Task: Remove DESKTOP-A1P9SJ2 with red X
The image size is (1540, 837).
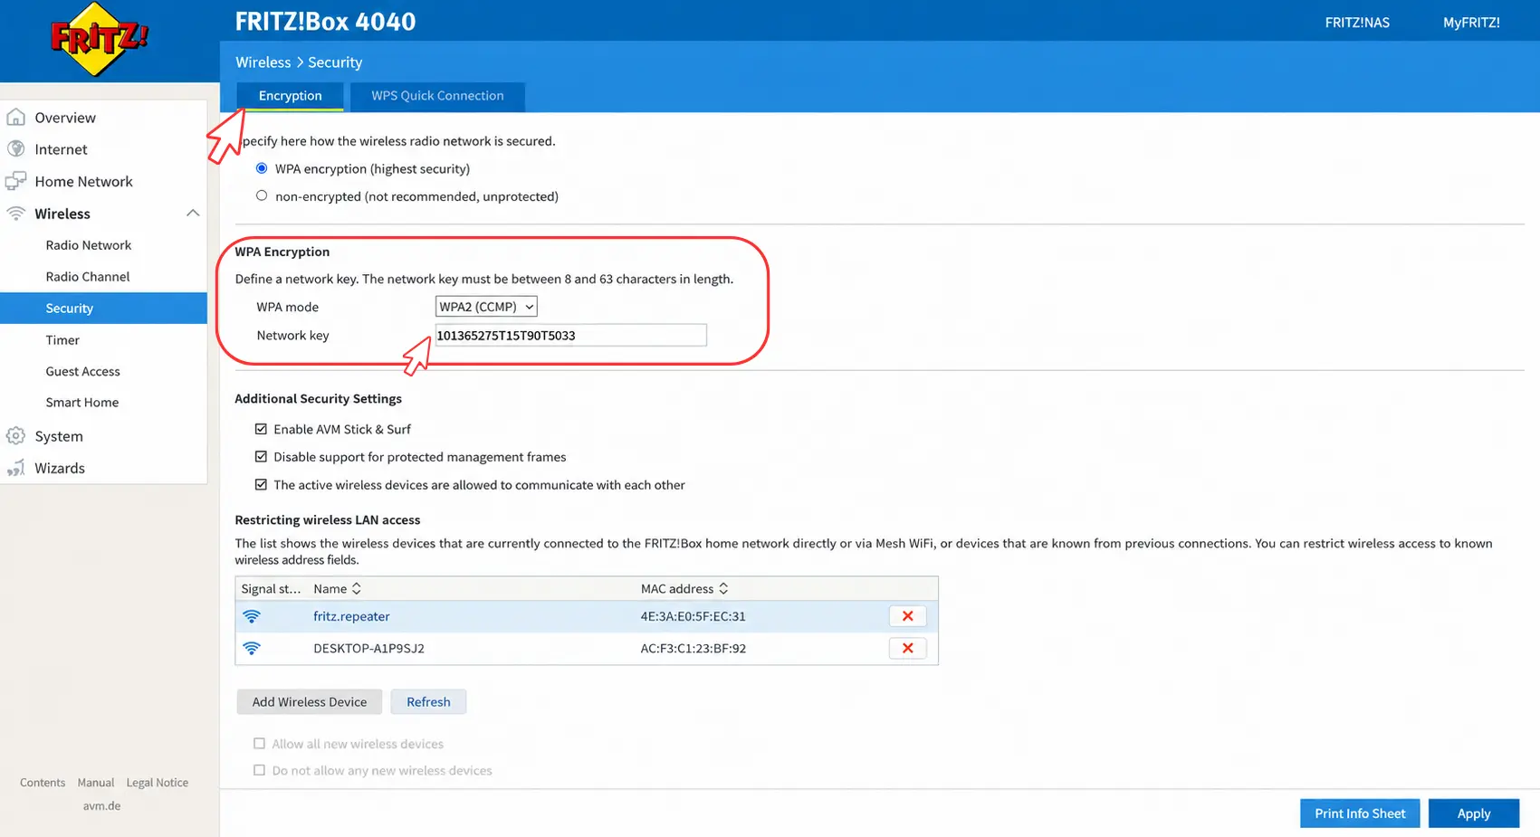Action: pyautogui.click(x=907, y=648)
